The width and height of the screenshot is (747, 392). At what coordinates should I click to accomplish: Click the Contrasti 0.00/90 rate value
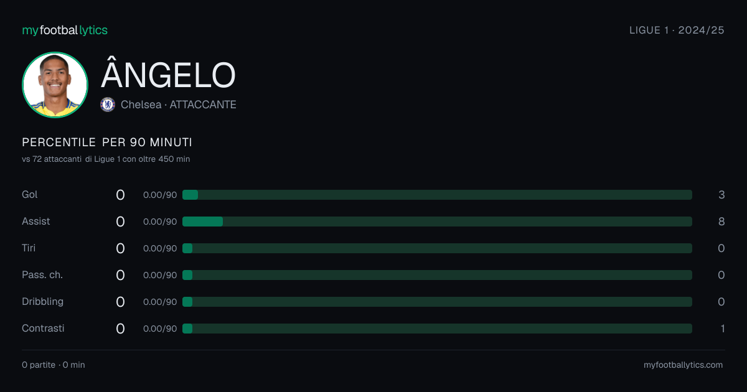tap(160, 329)
